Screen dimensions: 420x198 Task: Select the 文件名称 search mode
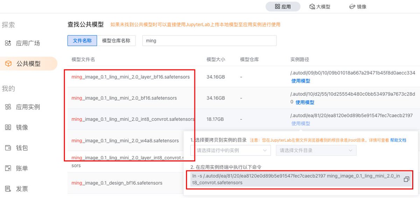tap(82, 41)
